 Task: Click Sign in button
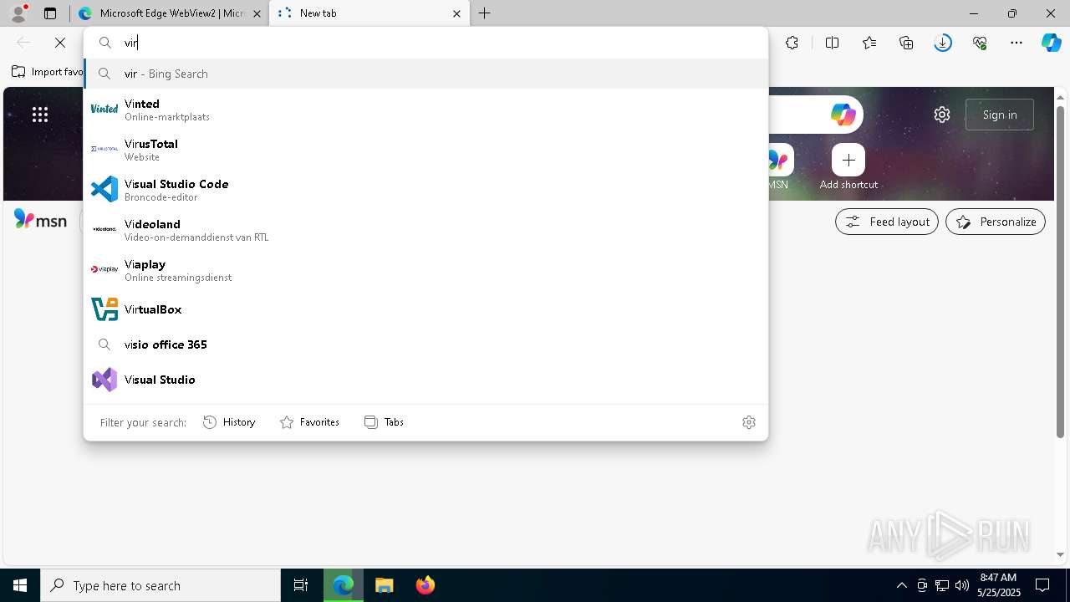coord(1000,115)
